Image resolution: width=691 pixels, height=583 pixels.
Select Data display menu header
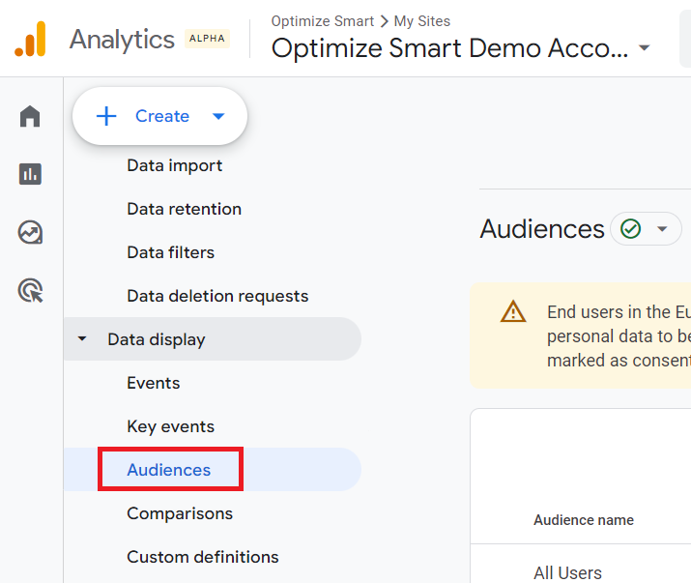213,339
